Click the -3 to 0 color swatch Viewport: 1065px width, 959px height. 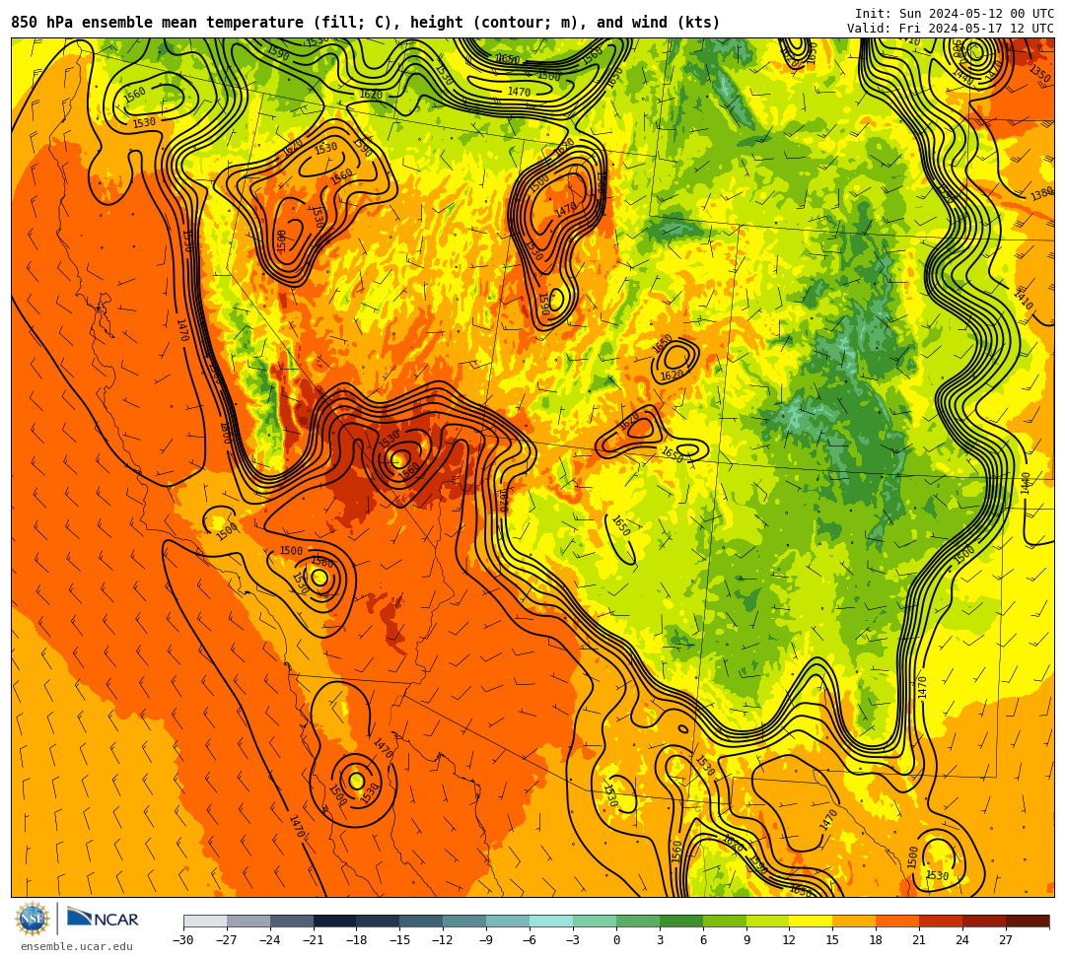(x=595, y=921)
